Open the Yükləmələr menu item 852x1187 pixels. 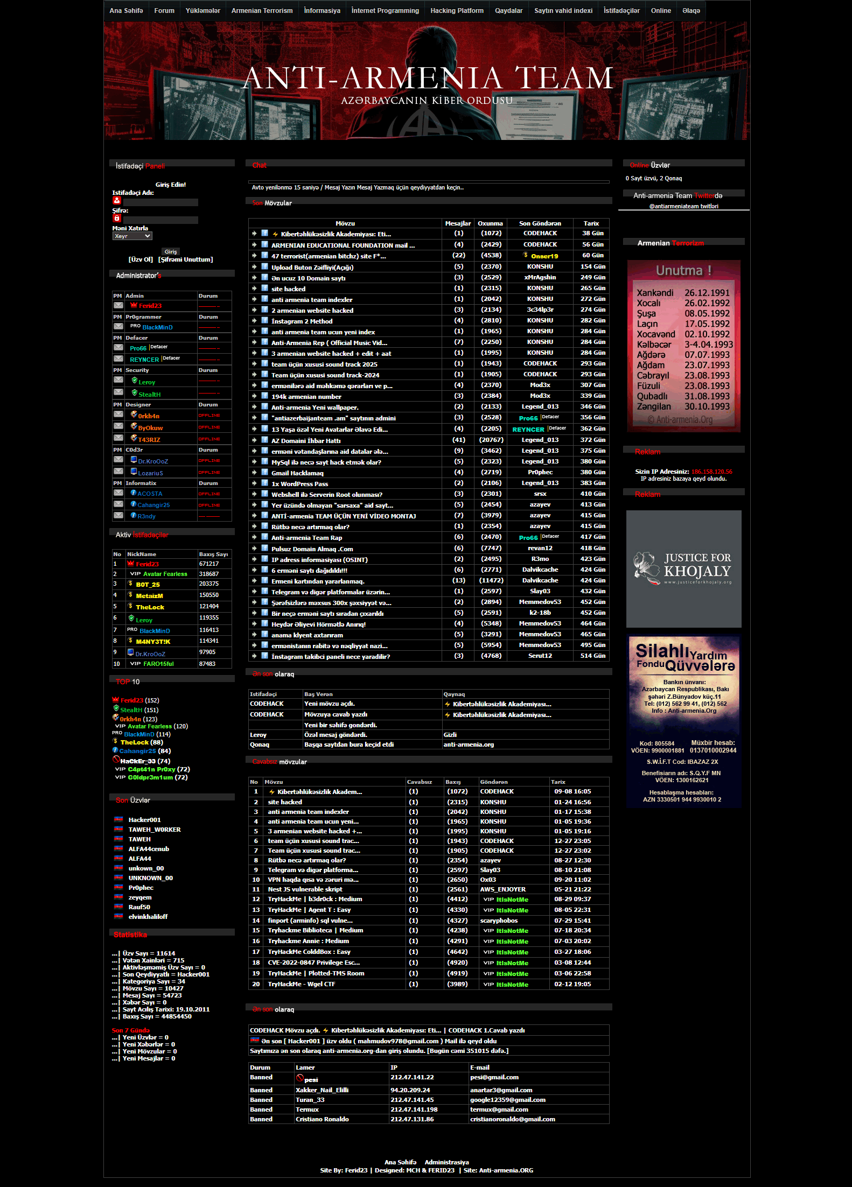[203, 11]
